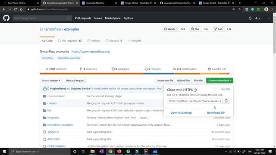Open the templates folder
The image size is (276, 155).
coord(53,118)
